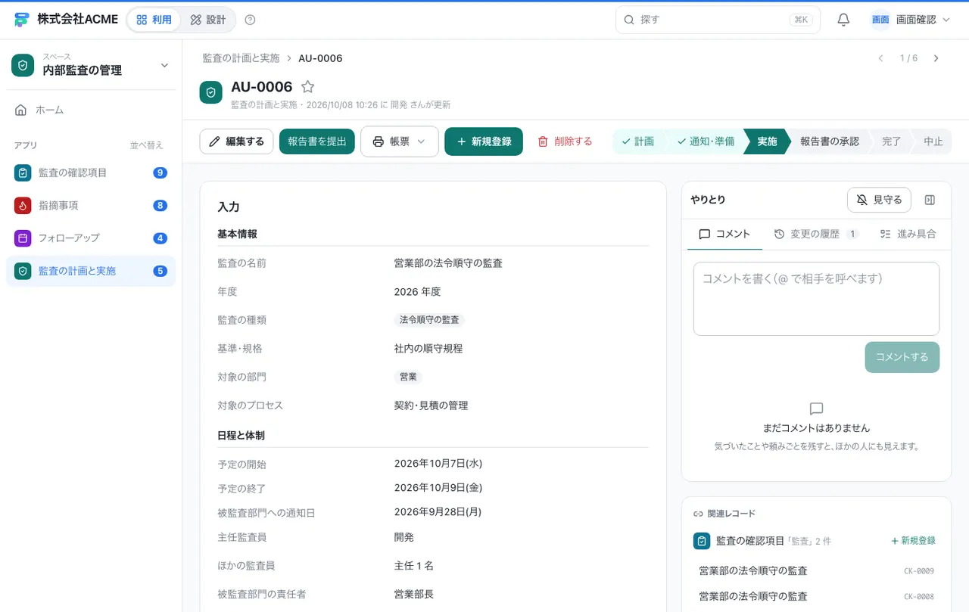Click the ホーム house icon
The image size is (969, 612).
point(21,110)
